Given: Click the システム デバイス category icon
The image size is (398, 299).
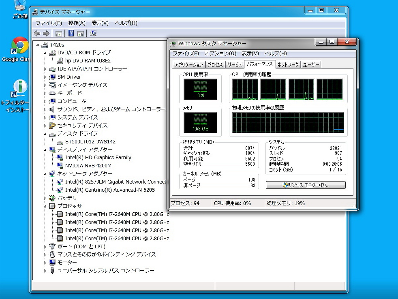Looking at the screenshot, I should 52,117.
